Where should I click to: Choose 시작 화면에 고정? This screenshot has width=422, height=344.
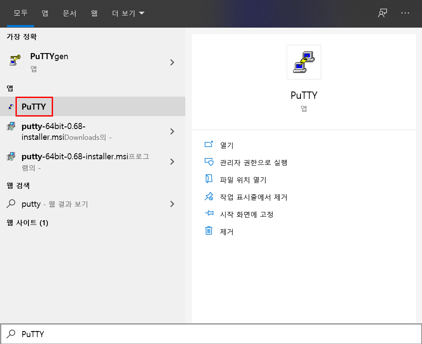point(247,215)
